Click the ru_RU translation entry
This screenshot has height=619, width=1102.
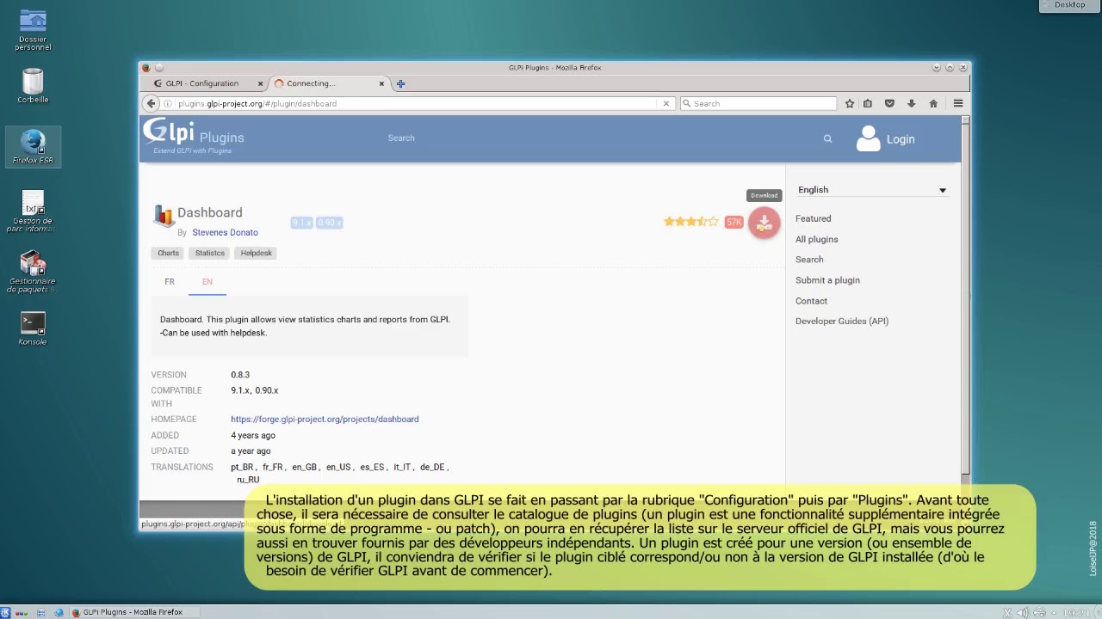pyautogui.click(x=248, y=481)
